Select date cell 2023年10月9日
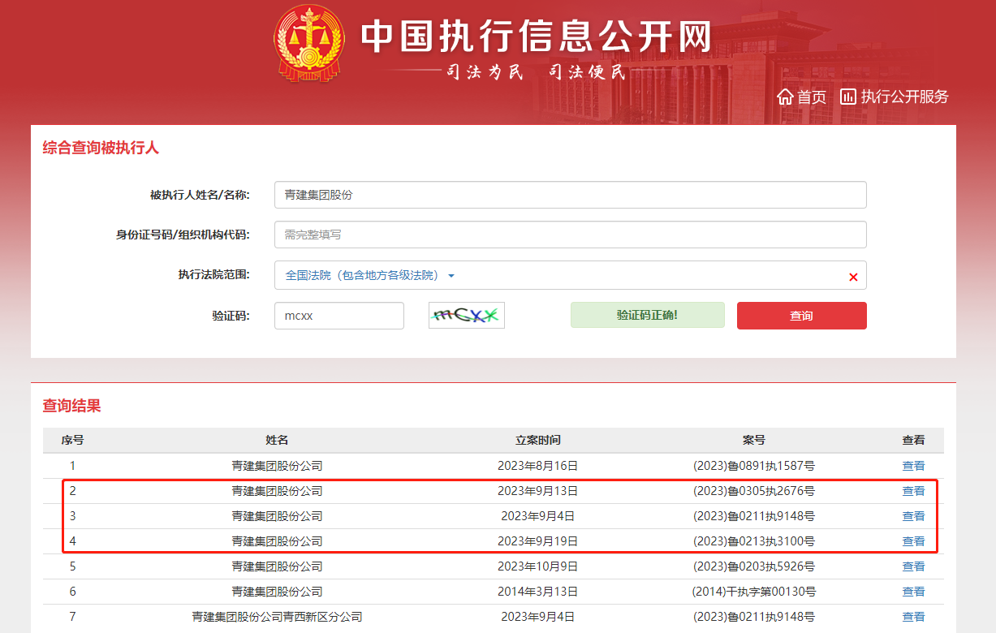 point(538,566)
